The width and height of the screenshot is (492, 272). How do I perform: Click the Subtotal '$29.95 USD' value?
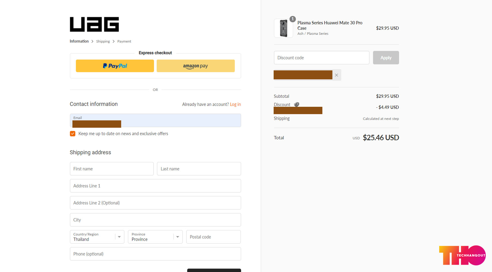(387, 96)
